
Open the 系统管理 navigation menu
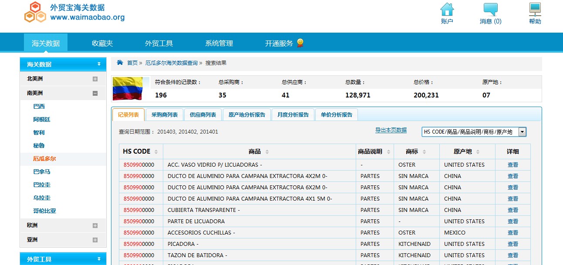[x=219, y=43]
